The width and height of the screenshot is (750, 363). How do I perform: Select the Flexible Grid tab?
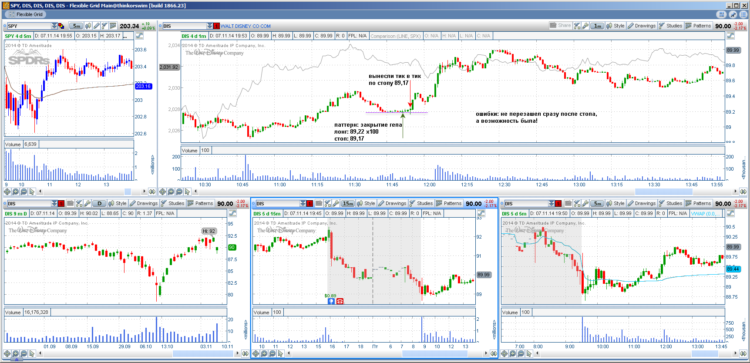click(x=25, y=14)
